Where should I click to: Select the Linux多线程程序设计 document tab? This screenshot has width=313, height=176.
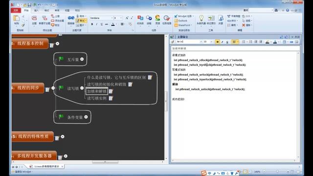pyautogui.click(x=46, y=166)
